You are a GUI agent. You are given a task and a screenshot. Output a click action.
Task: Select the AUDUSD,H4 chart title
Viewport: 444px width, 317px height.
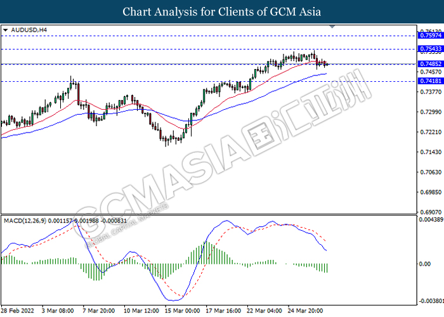pos(29,30)
